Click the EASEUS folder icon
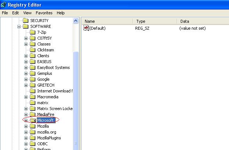Image resolution: width=229 pixels, height=150 pixels. pyautogui.click(x=32, y=62)
